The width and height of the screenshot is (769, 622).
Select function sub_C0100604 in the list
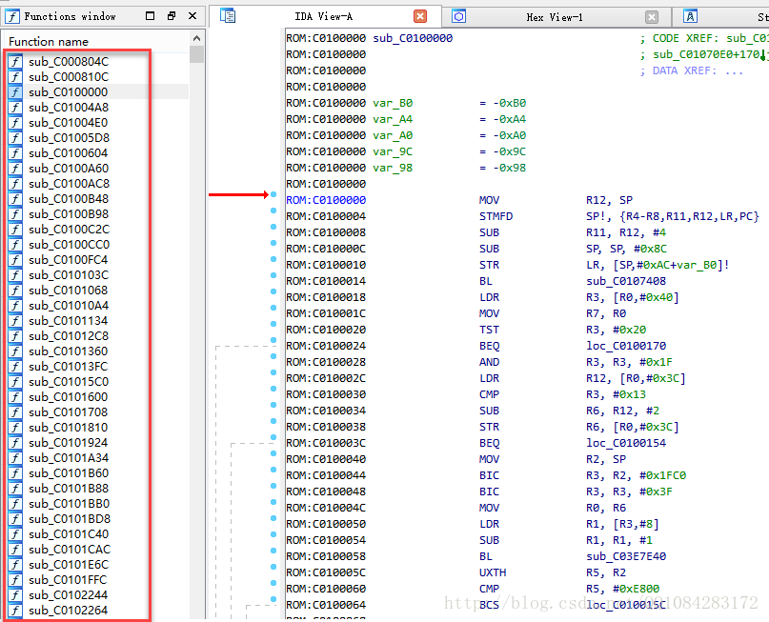(68, 152)
